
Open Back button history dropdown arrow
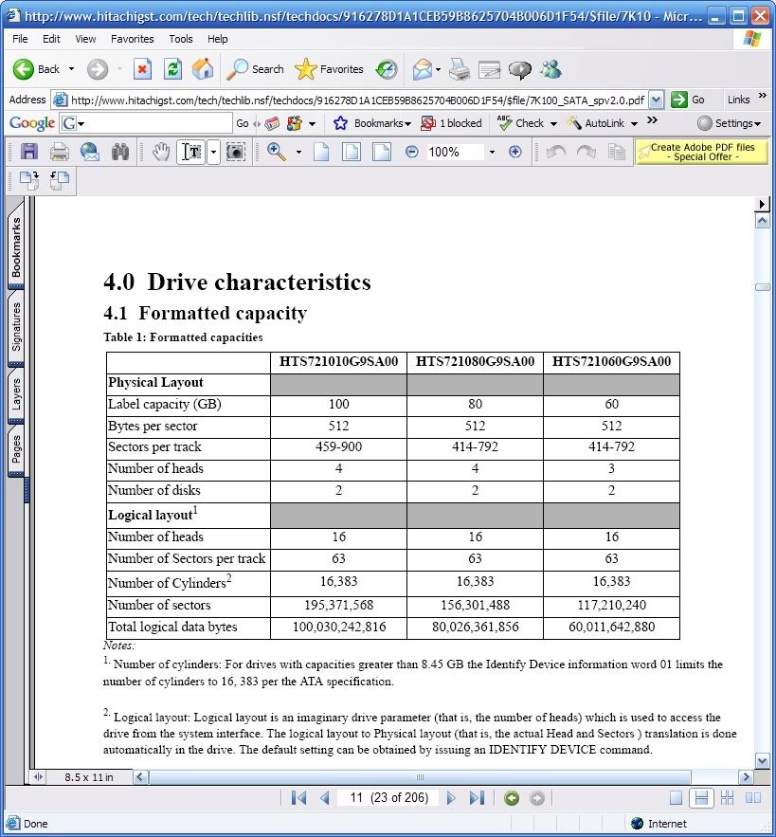[x=71, y=69]
